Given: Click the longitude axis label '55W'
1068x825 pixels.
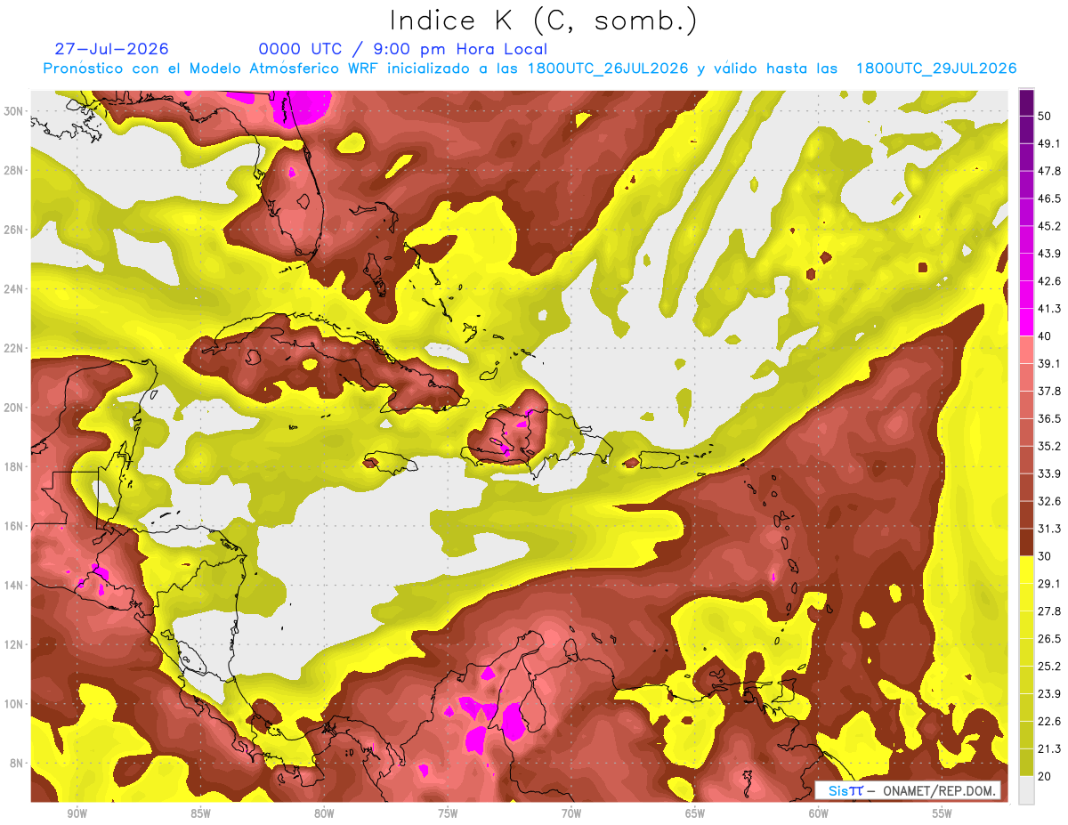Looking at the screenshot, I should tap(943, 813).
